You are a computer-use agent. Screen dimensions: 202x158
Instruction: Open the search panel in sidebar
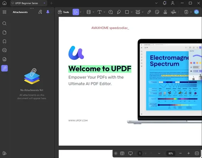pyautogui.click(x=4, y=23)
